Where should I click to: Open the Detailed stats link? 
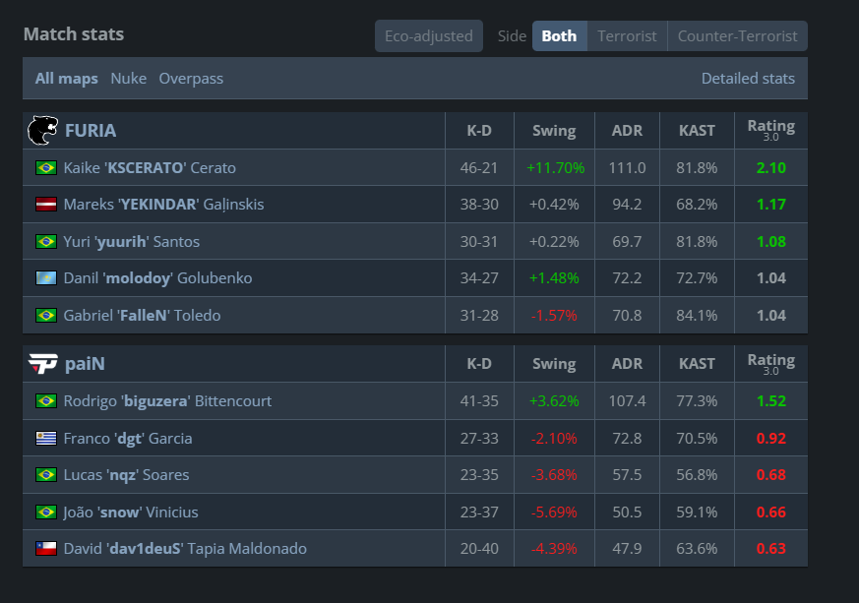click(748, 79)
